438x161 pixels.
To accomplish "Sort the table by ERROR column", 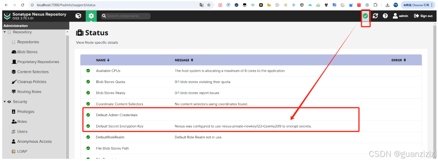I will click(399, 60).
